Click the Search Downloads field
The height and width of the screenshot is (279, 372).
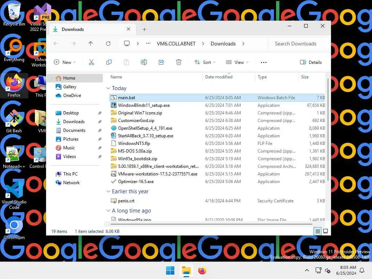coord(299,44)
